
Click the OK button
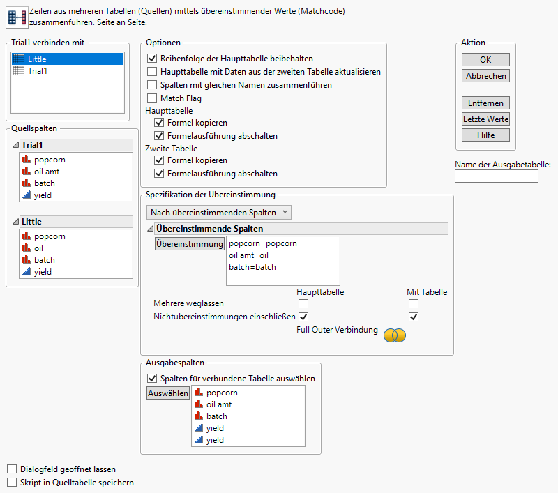[485, 59]
